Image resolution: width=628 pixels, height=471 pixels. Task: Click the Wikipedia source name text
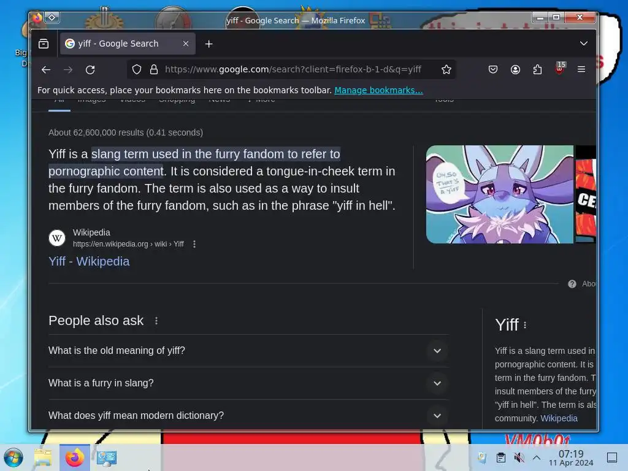91,232
